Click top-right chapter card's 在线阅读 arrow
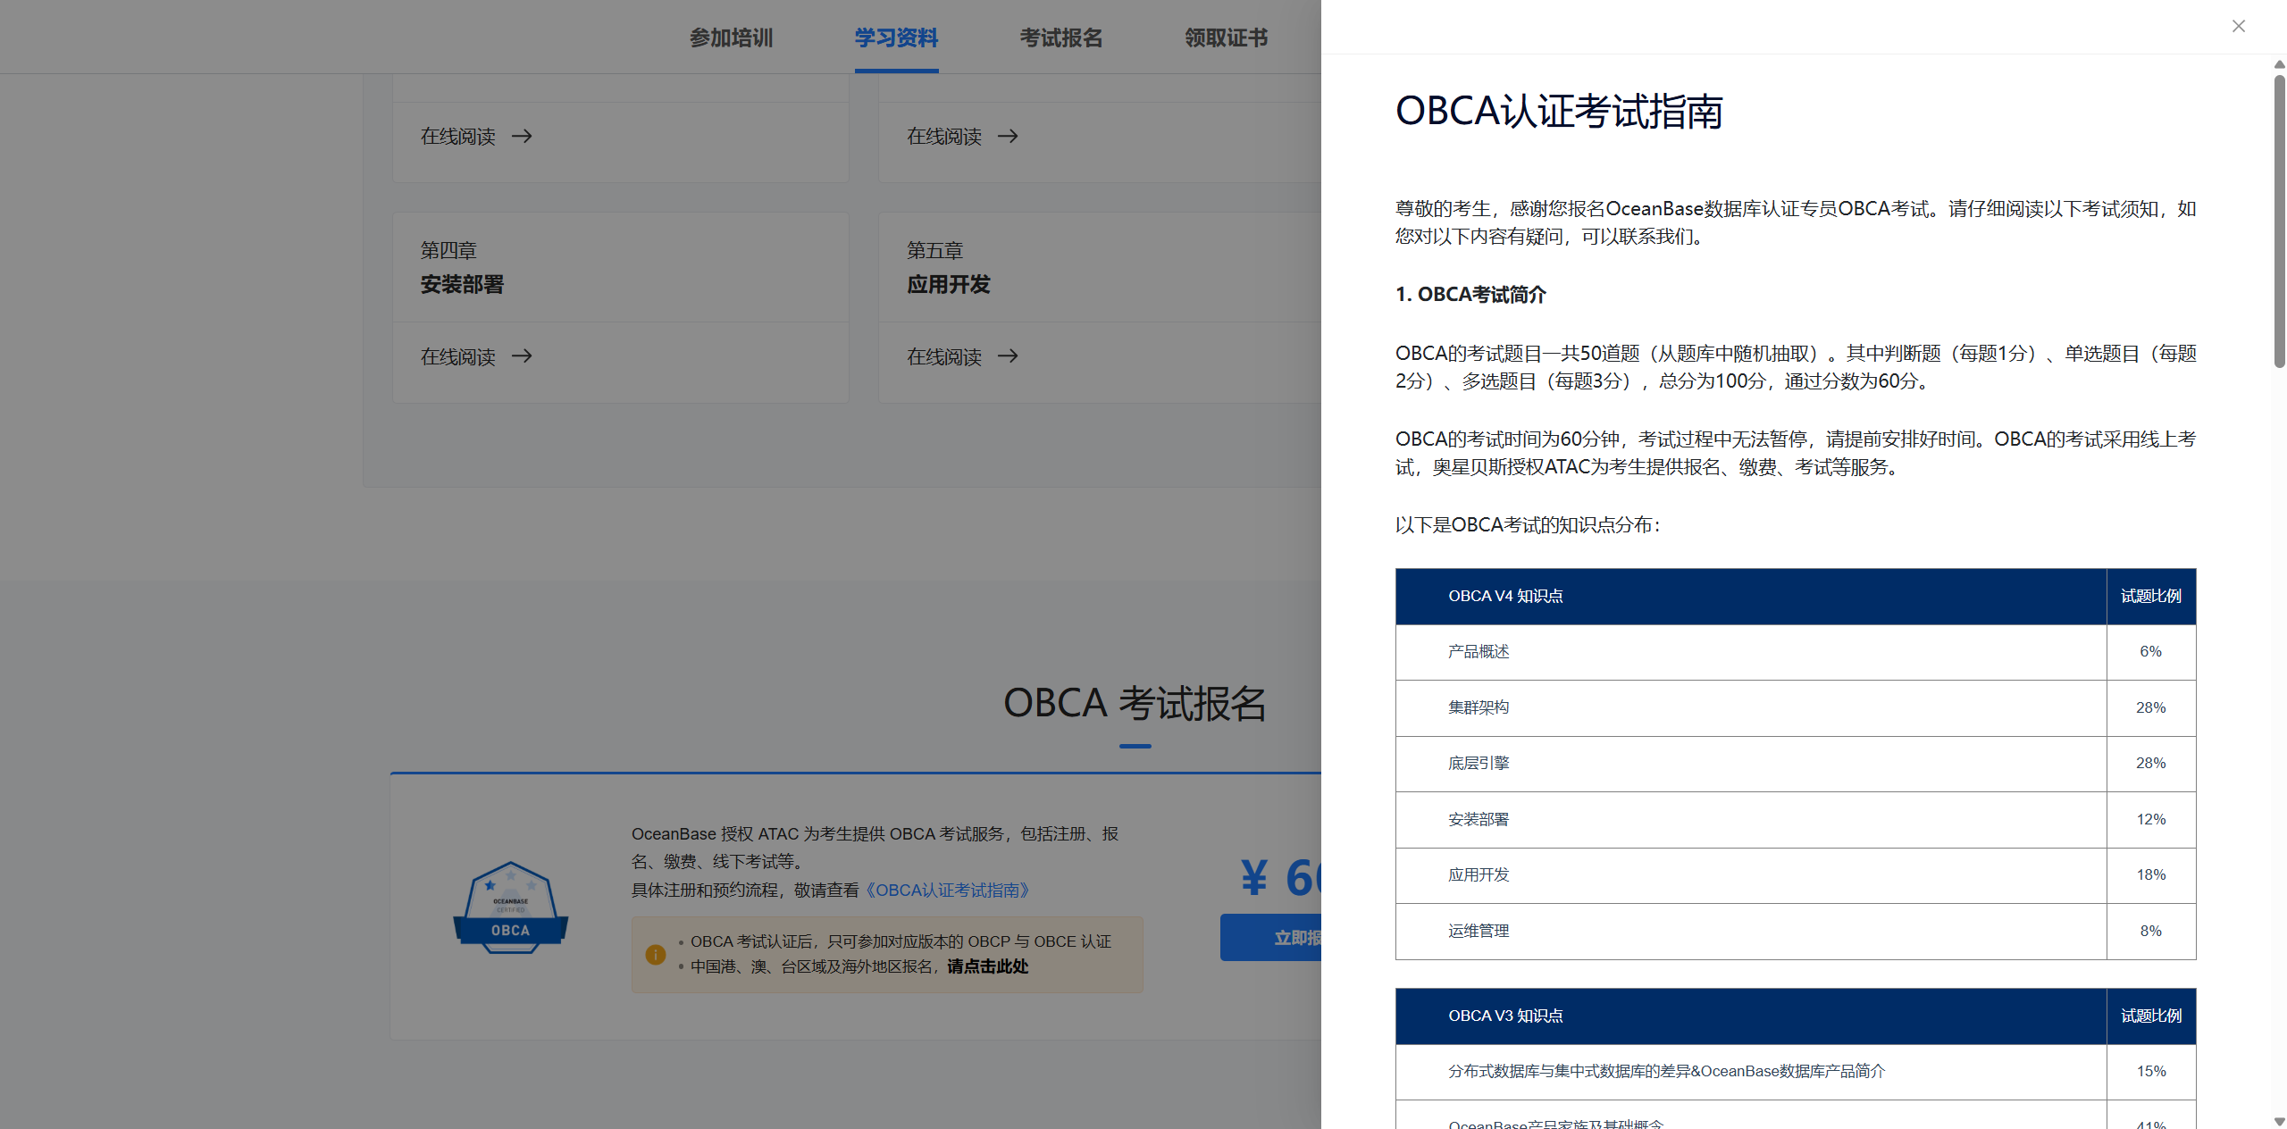The image size is (2287, 1129). click(x=1008, y=136)
